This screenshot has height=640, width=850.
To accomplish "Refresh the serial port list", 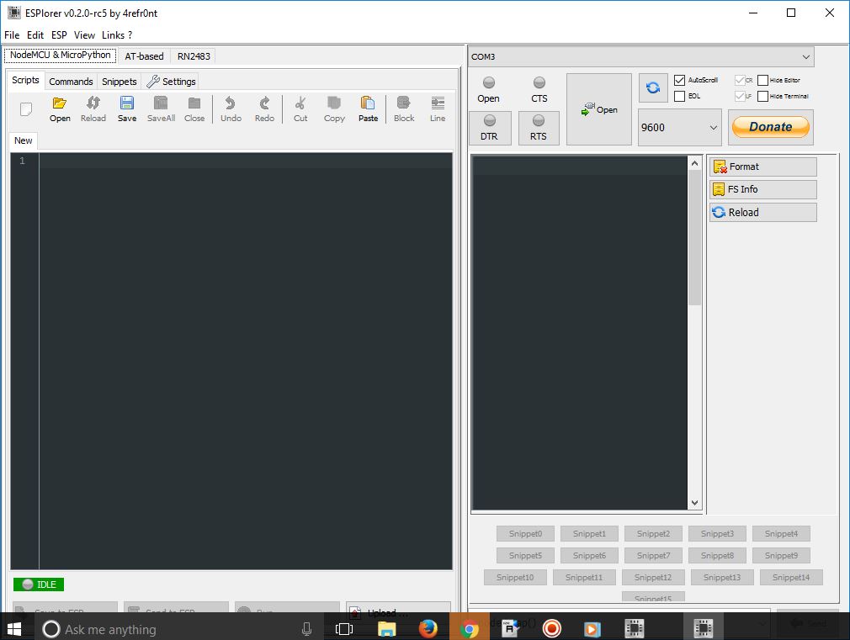I will pyautogui.click(x=653, y=87).
